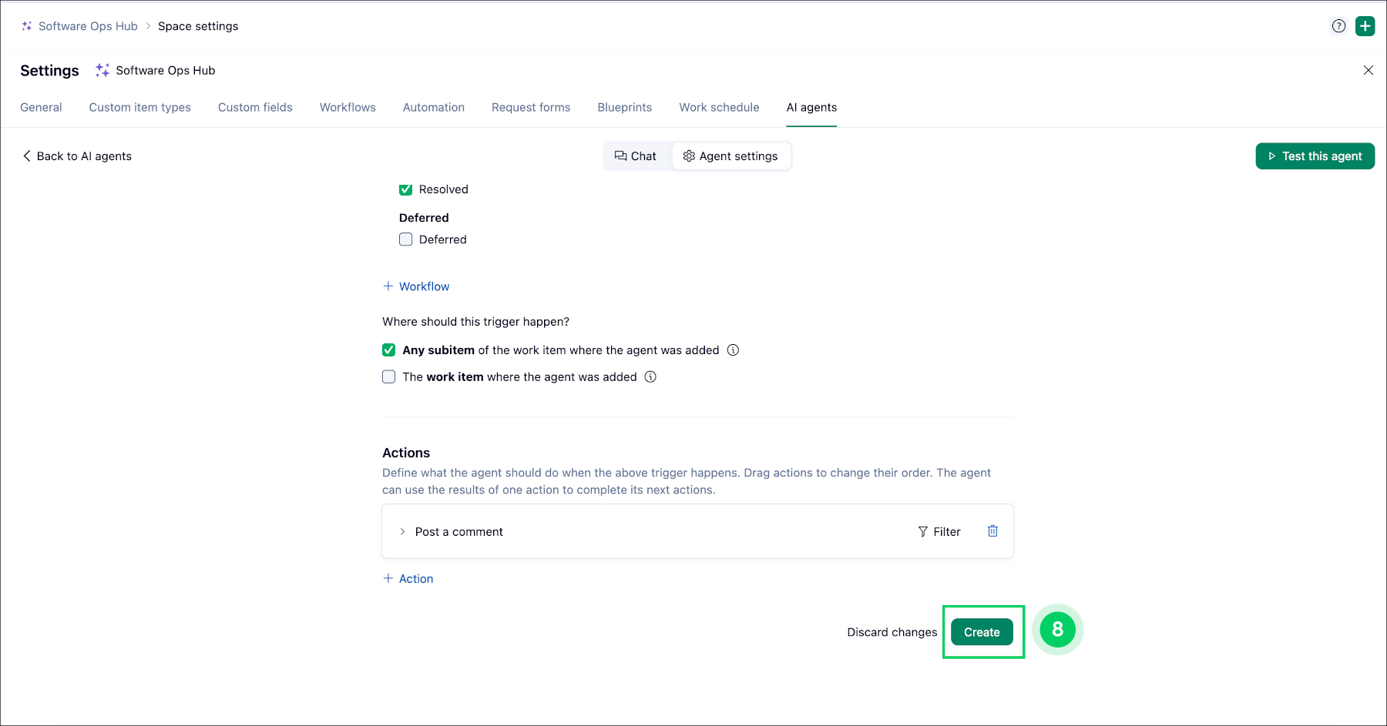Open the Custom fields tab

pyautogui.click(x=255, y=108)
